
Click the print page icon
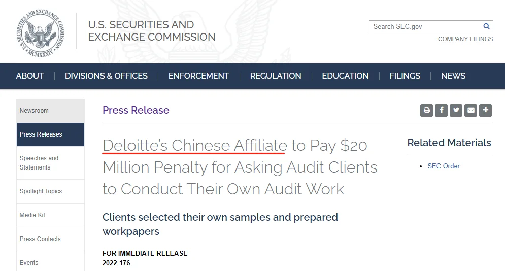426,110
